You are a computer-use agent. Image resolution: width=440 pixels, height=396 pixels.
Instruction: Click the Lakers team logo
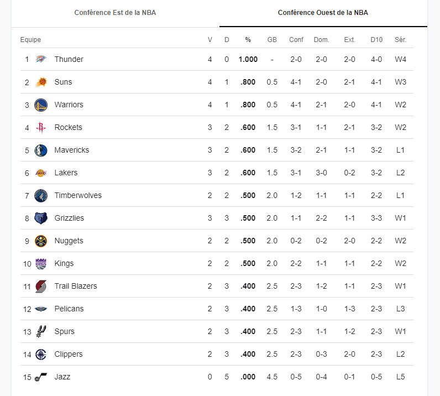41,173
